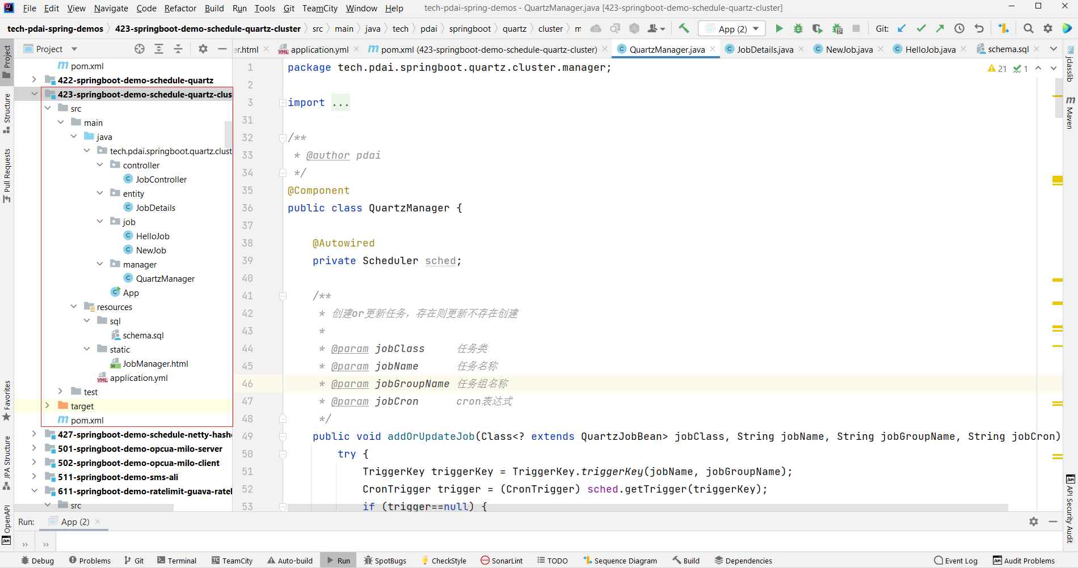Toggle the Structure tool window

pos(7,113)
